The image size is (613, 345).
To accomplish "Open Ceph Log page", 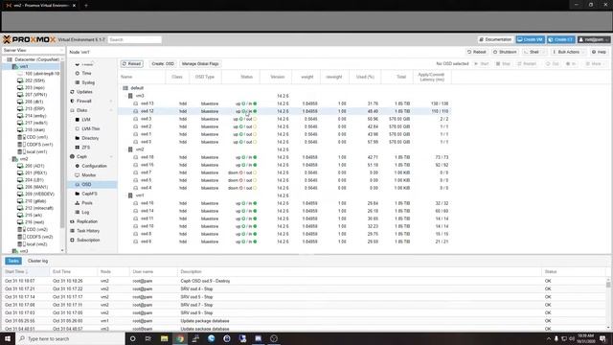I will 85,212.
